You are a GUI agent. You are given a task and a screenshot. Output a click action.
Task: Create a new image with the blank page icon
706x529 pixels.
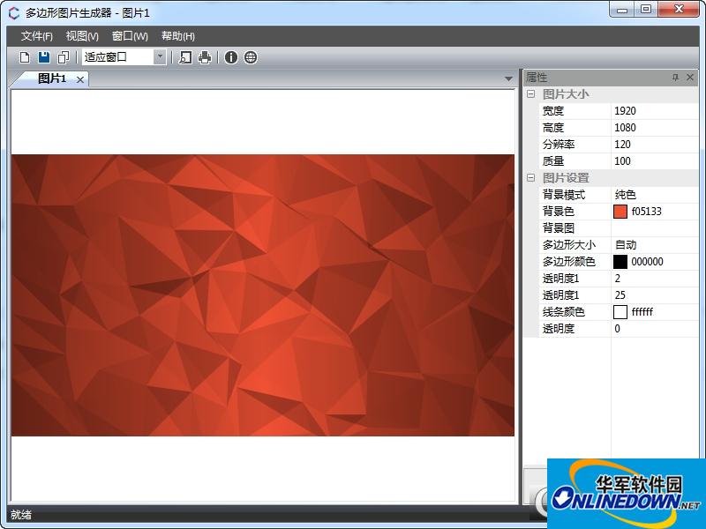[x=25, y=57]
